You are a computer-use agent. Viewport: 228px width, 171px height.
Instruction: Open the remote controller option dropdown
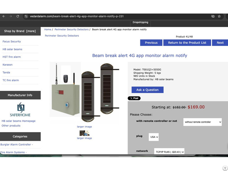[203, 122]
